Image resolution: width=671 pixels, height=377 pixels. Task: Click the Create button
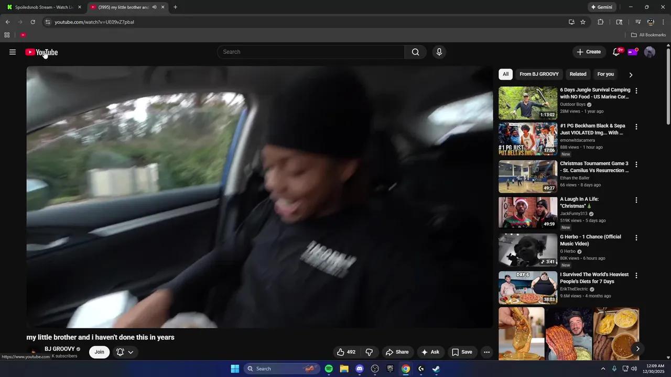coord(589,52)
